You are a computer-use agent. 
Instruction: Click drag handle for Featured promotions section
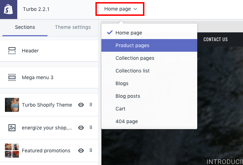point(91,151)
